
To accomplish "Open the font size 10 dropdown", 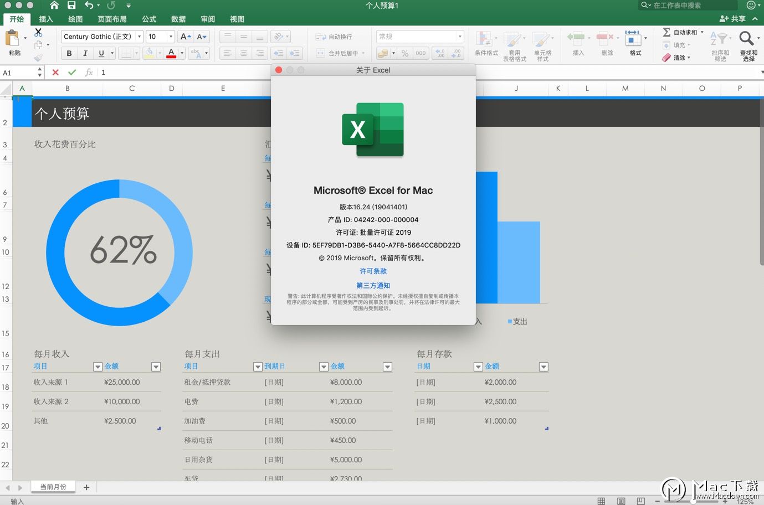I will click(x=171, y=37).
